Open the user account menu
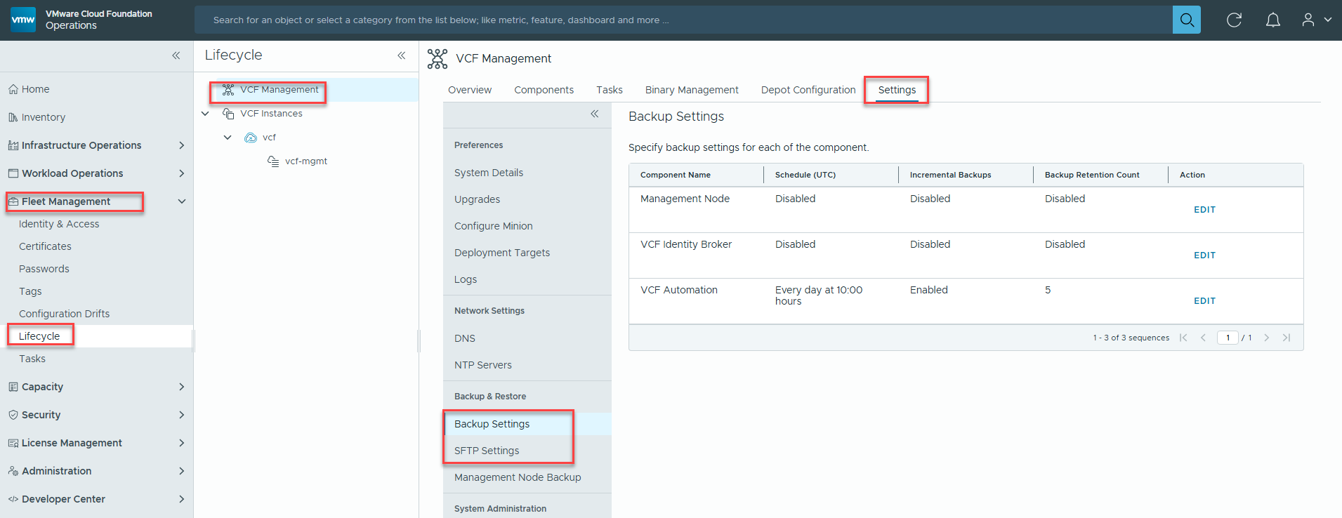Image resolution: width=1342 pixels, height=518 pixels. click(x=1316, y=20)
